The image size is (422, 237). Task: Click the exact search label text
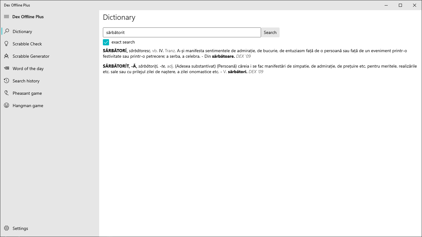[x=123, y=42]
